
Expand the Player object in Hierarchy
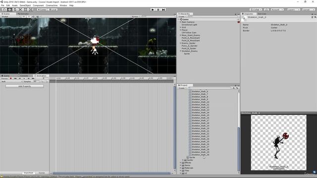pyautogui.click(x=180, y=30)
